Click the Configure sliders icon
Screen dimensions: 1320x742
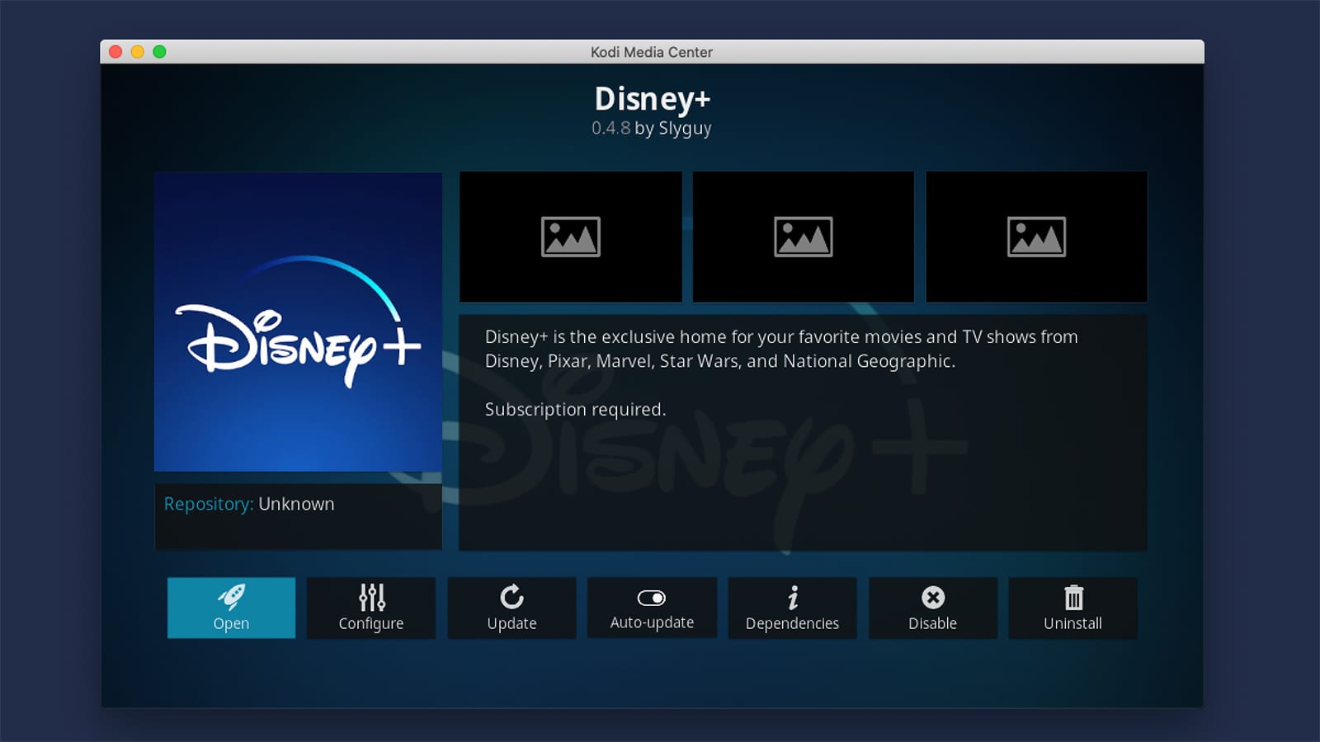tap(371, 597)
